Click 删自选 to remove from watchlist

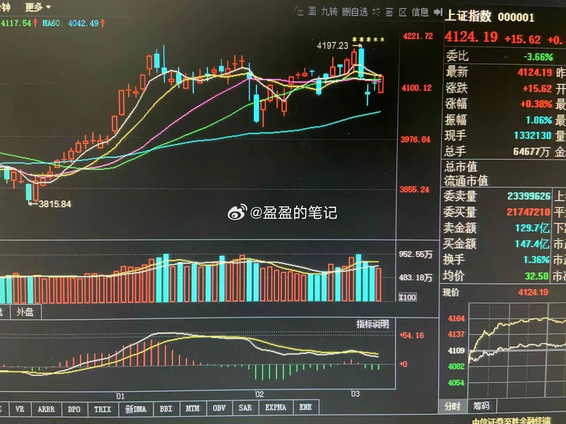355,12
